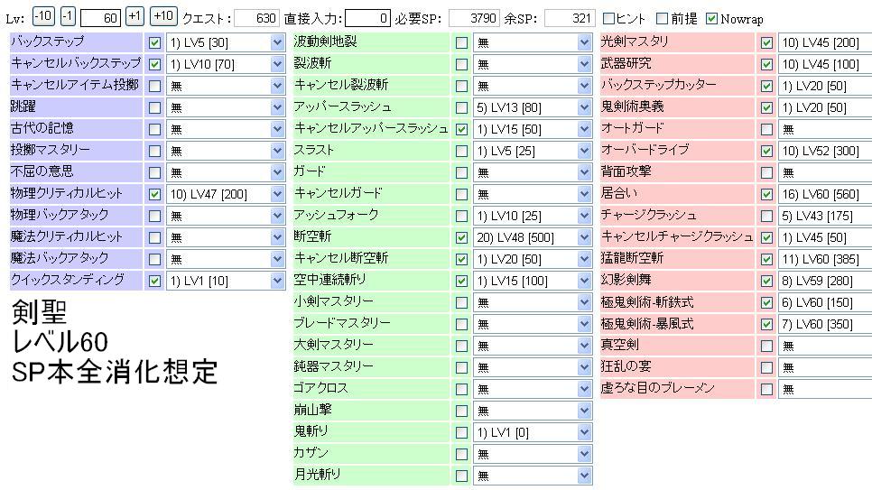Open キャンセルバックステップ level dropdown
This screenshot has height=490, width=872.
click(226, 64)
